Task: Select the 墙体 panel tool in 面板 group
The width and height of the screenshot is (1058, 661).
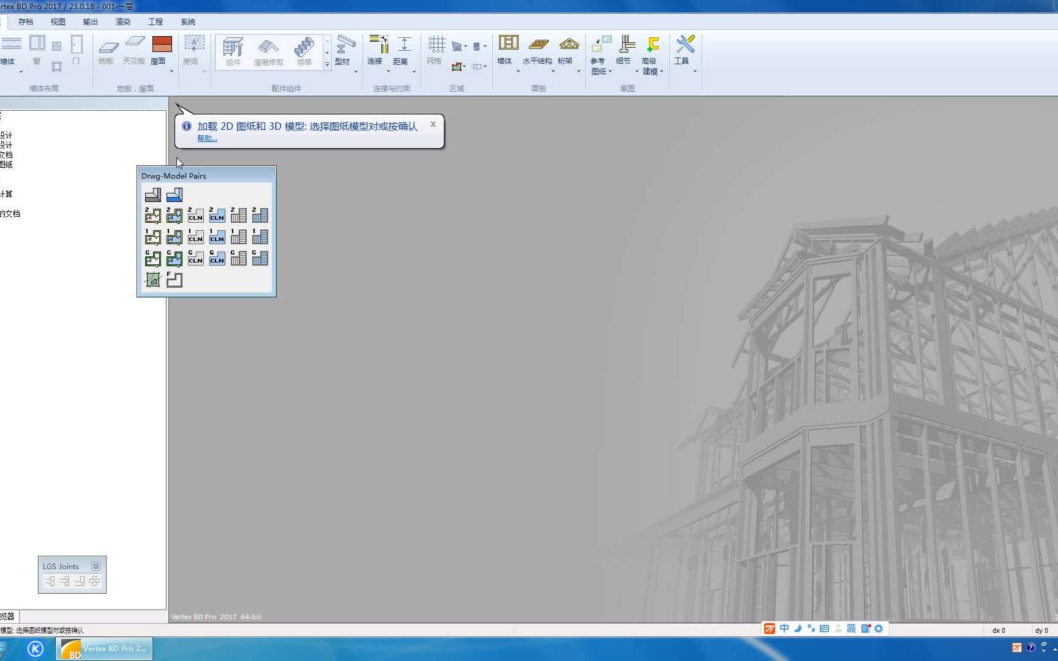Action: click(x=508, y=50)
